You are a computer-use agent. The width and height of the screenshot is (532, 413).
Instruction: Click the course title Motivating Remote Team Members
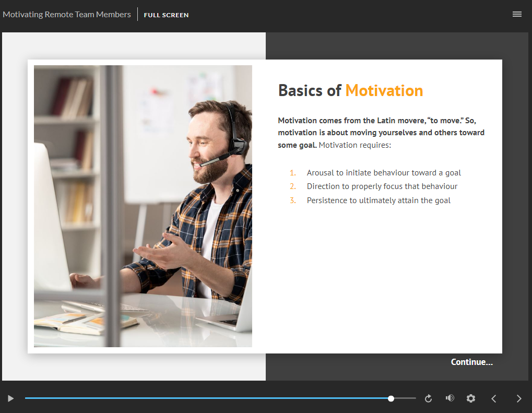tap(67, 15)
